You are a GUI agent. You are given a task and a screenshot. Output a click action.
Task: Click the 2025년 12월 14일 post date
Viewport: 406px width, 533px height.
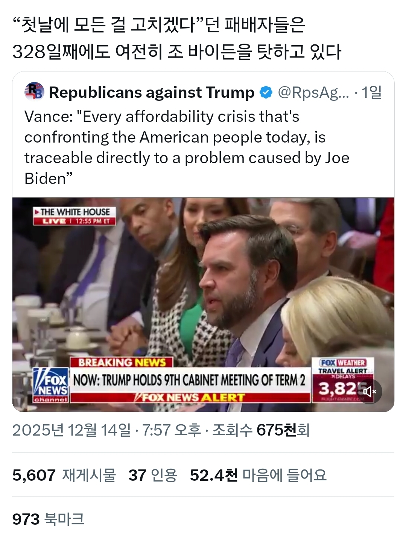(71, 430)
